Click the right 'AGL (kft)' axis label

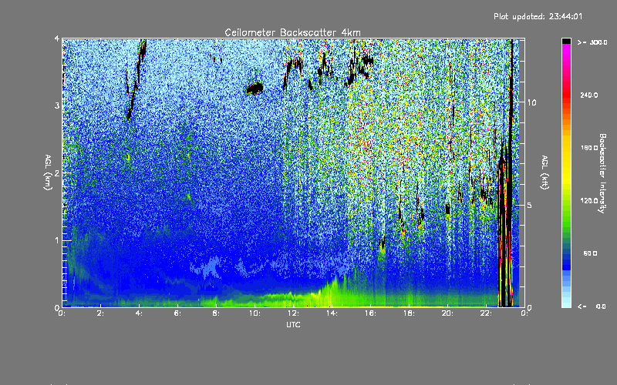(545, 172)
